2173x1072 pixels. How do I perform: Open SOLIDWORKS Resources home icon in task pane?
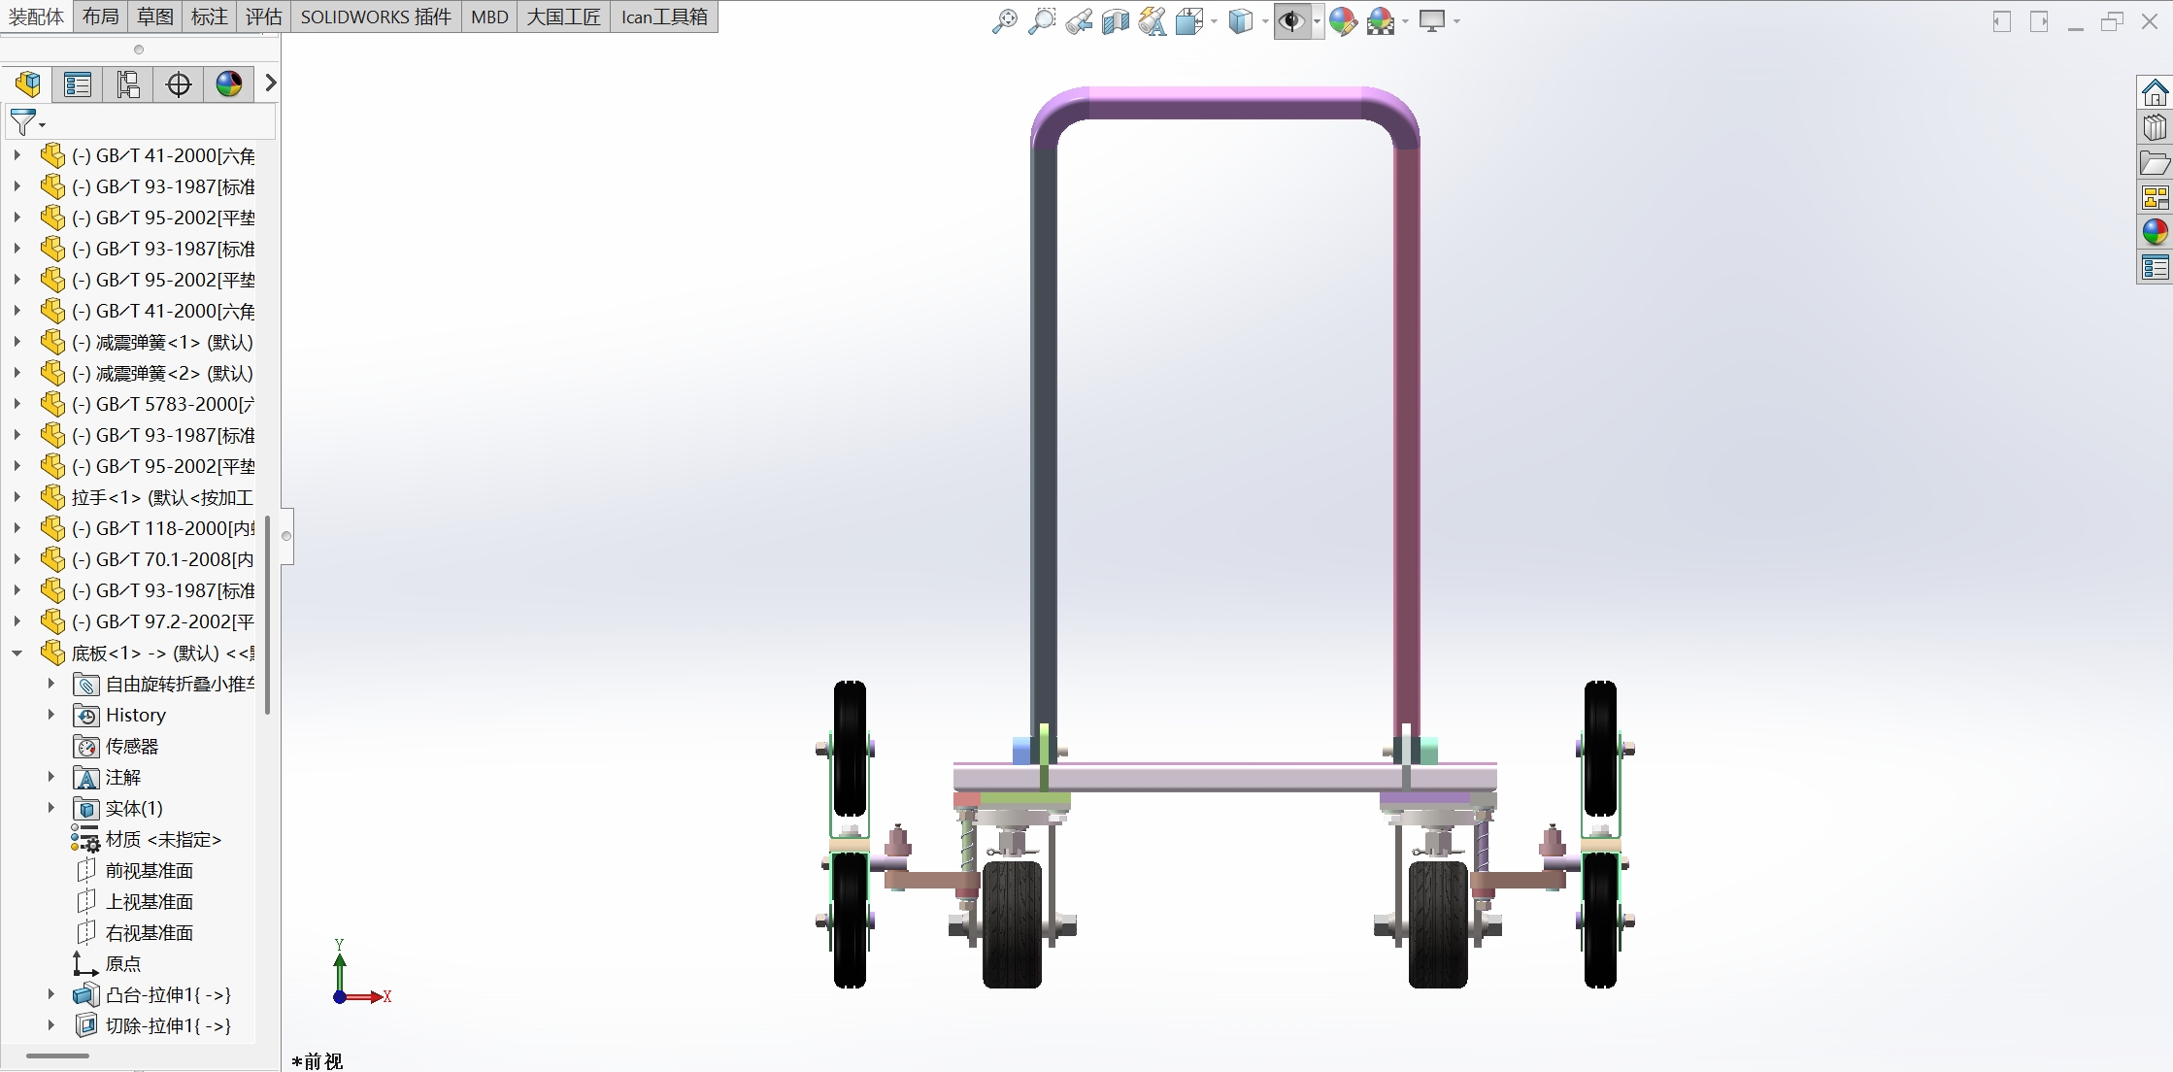point(2155,93)
